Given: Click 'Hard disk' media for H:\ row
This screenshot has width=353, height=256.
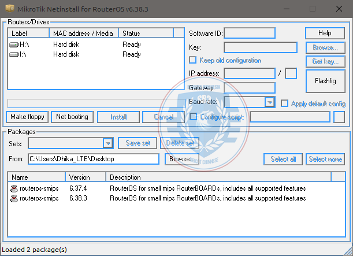Looking at the screenshot, I should point(66,44).
